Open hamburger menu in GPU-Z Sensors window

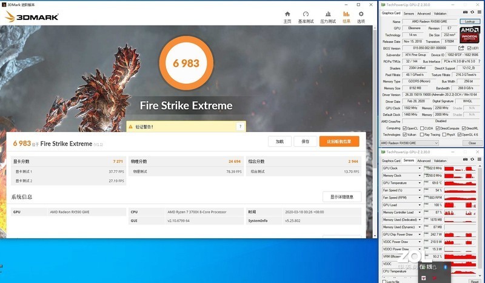coord(479,159)
